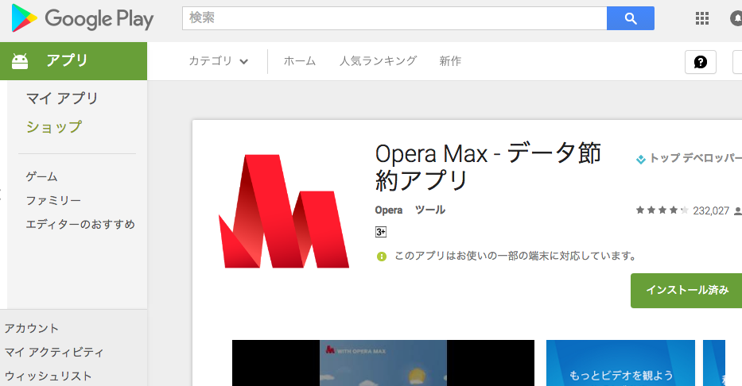Click the Opera Max - データ節約アプリ title
This screenshot has width=742, height=386.
[488, 167]
